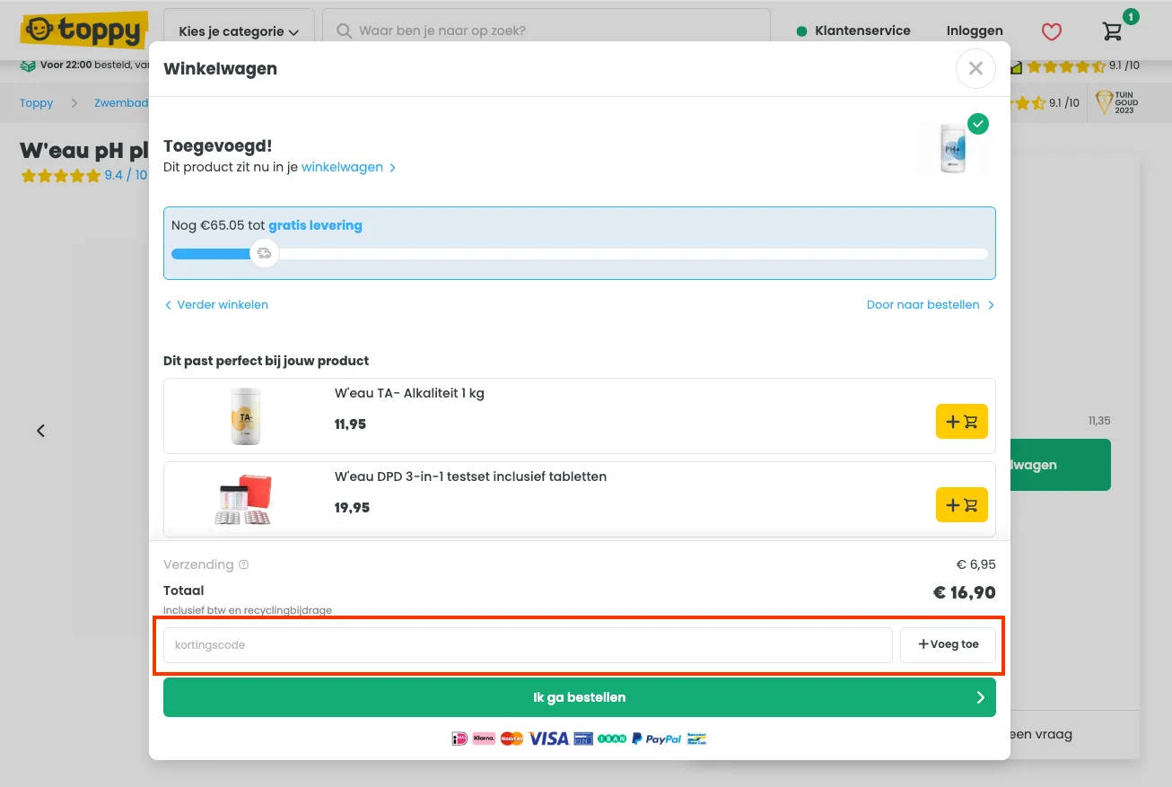Viewport: 1172px width, 787px height.
Task: Click Verder winkelen
Action: pyautogui.click(x=216, y=304)
